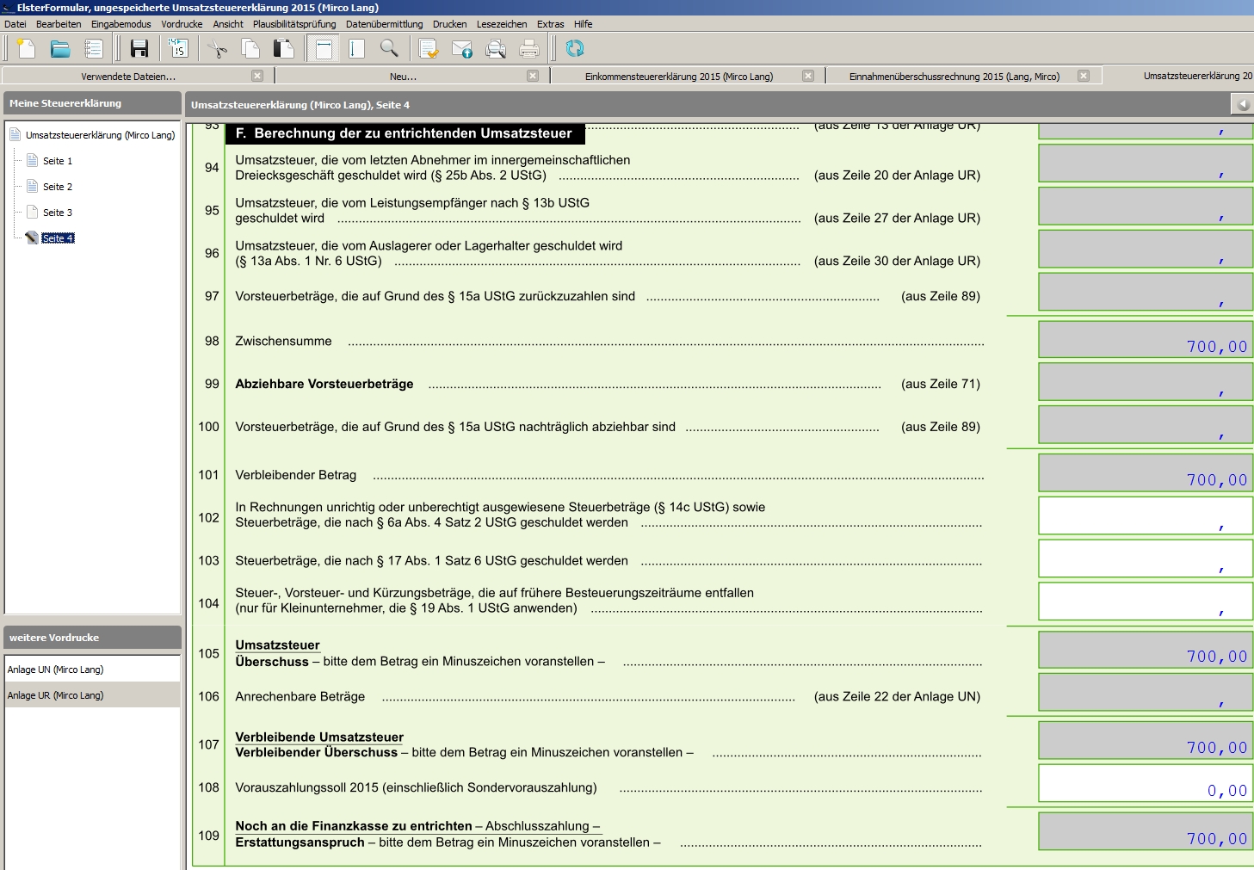Switch to the Verwendete Dateien tab
The image size is (1254, 870).
(x=128, y=77)
